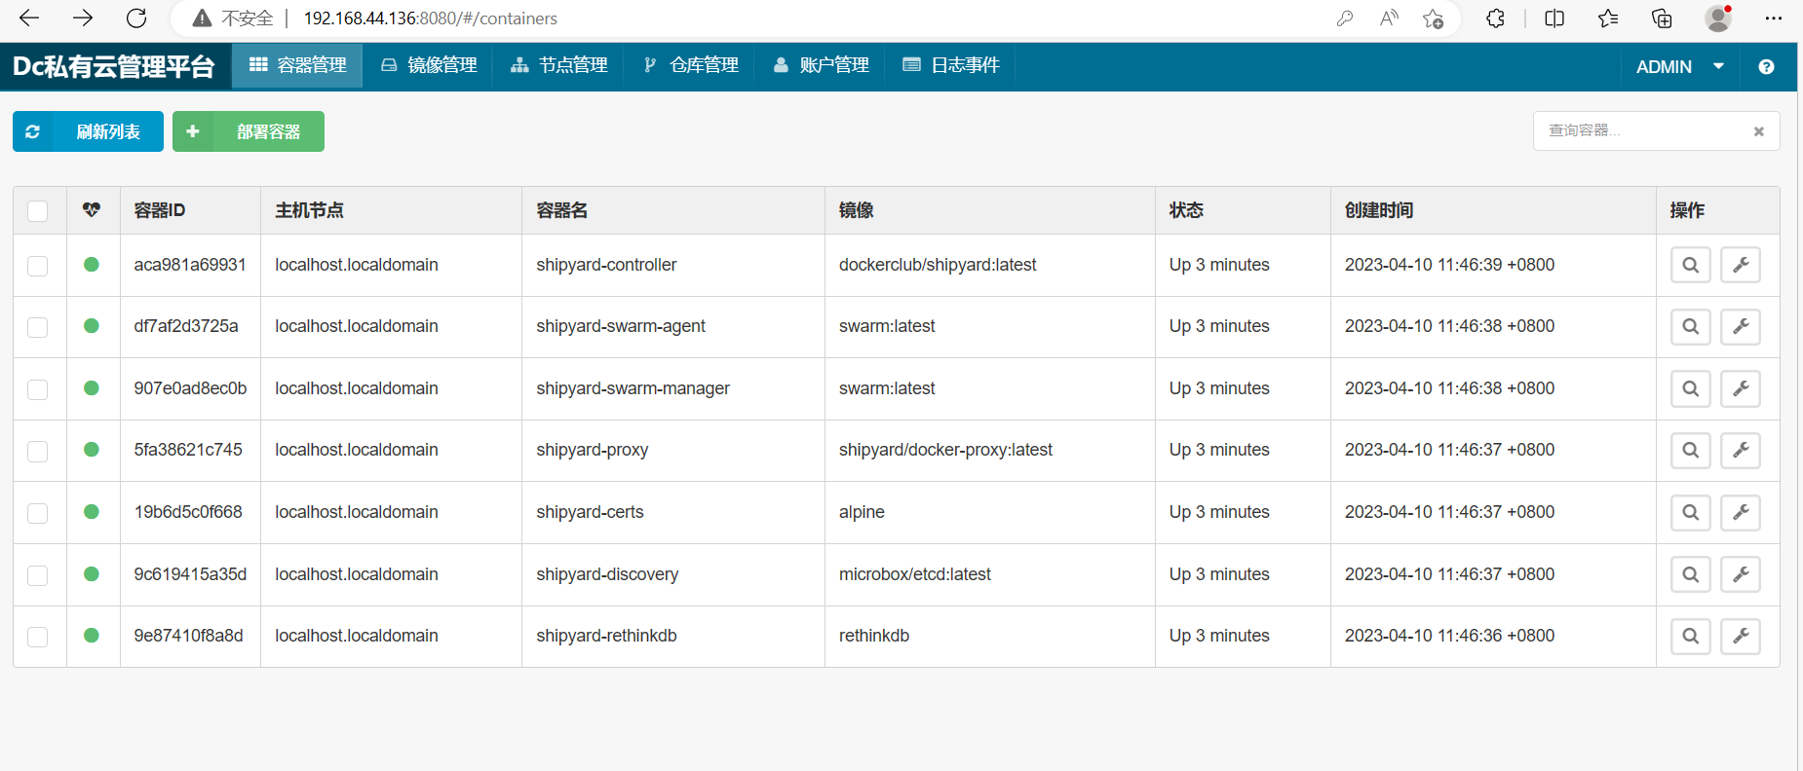Viewport: 1803px width, 771px height.
Task: Click the shipyard-proxy container name
Action: [592, 450]
